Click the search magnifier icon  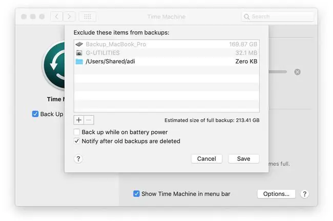(x=246, y=17)
